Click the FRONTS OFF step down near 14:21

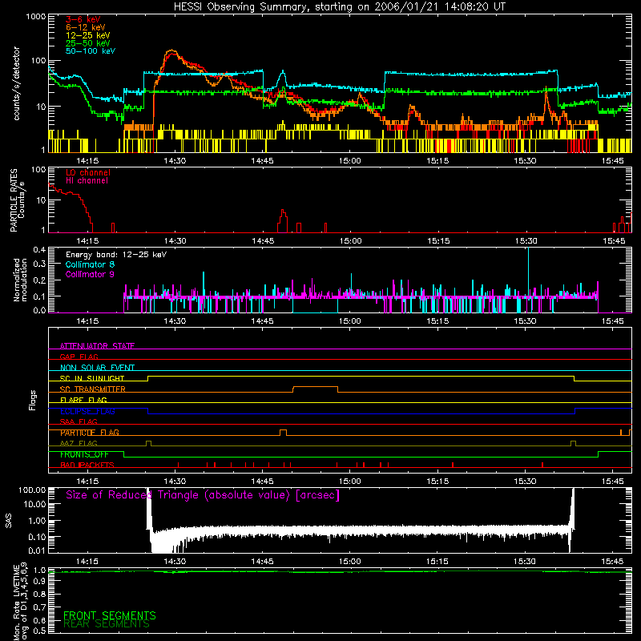(x=124, y=454)
